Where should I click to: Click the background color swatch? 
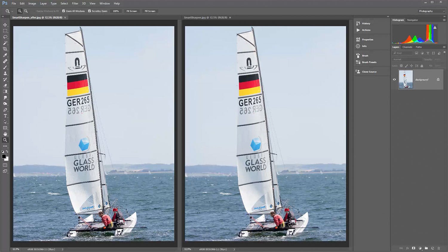tap(7, 159)
